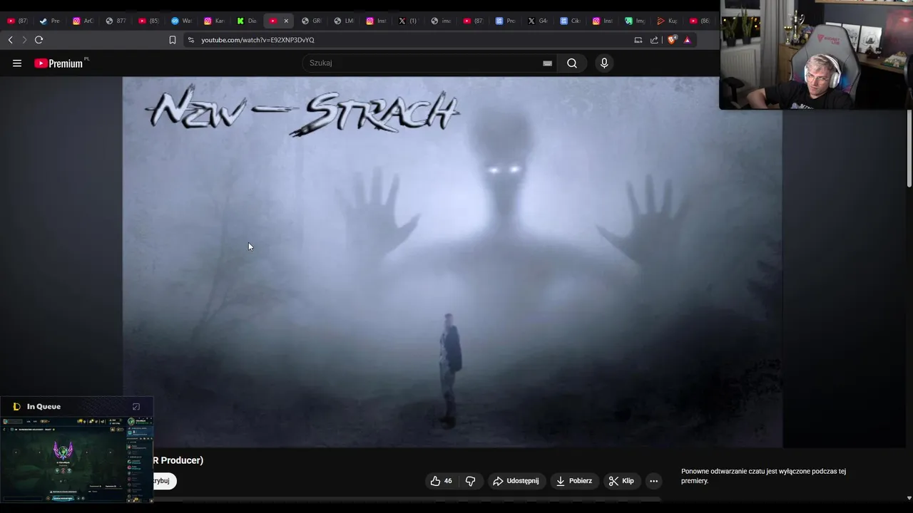
Task: Switch to tab labeled Kup
Action: click(x=668, y=21)
